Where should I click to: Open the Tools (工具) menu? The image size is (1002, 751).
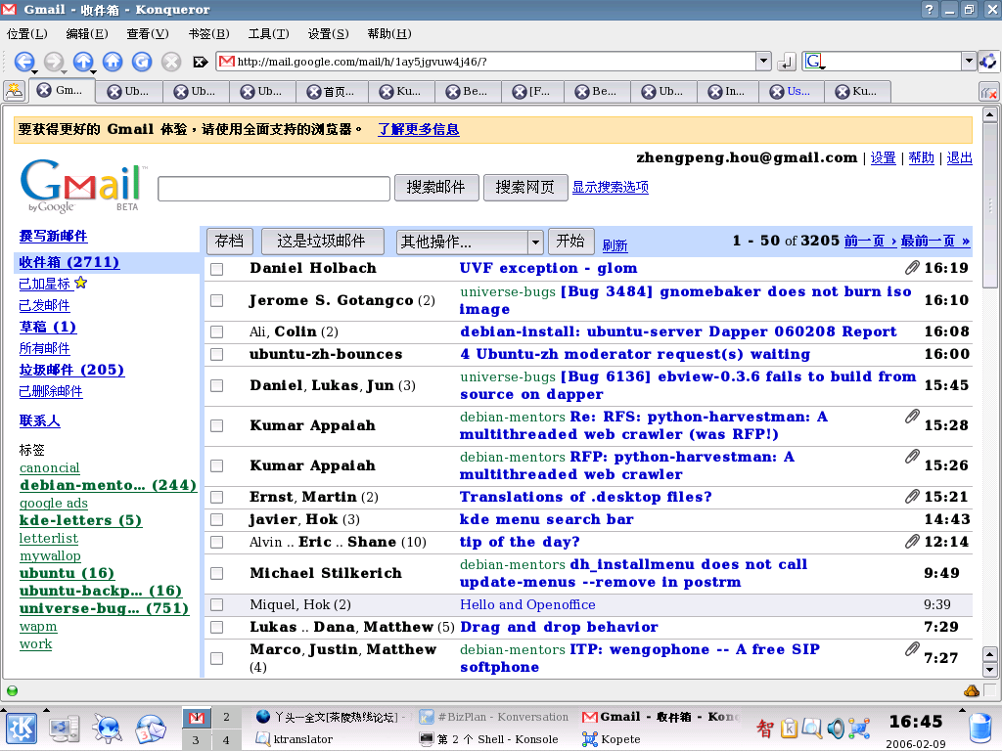click(268, 34)
